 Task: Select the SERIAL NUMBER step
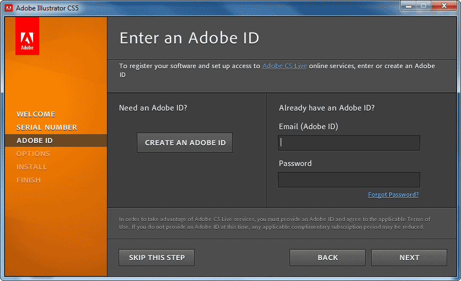47,127
